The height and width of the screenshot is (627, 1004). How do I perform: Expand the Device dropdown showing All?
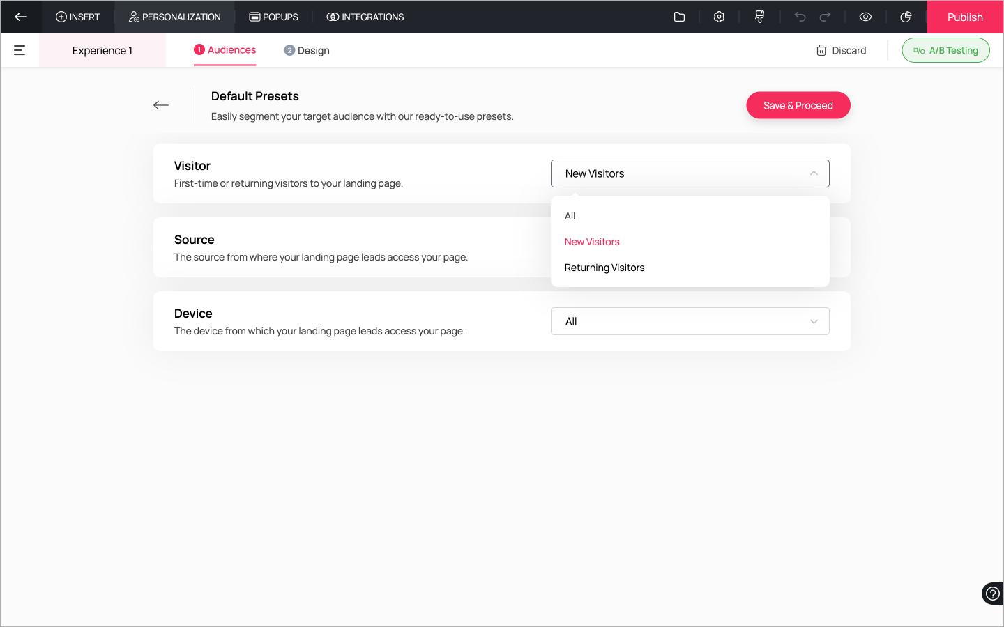690,321
